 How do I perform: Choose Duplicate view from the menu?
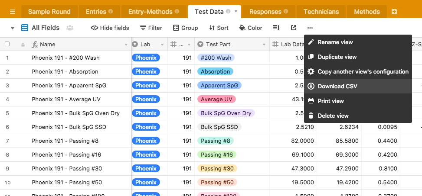coord(358,57)
